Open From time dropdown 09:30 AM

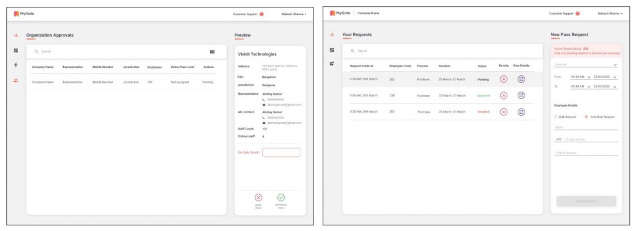581,77
